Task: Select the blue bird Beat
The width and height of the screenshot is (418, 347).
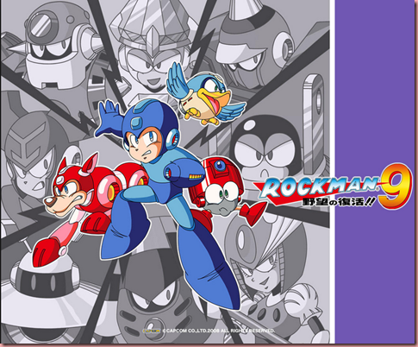Action: click(206, 93)
